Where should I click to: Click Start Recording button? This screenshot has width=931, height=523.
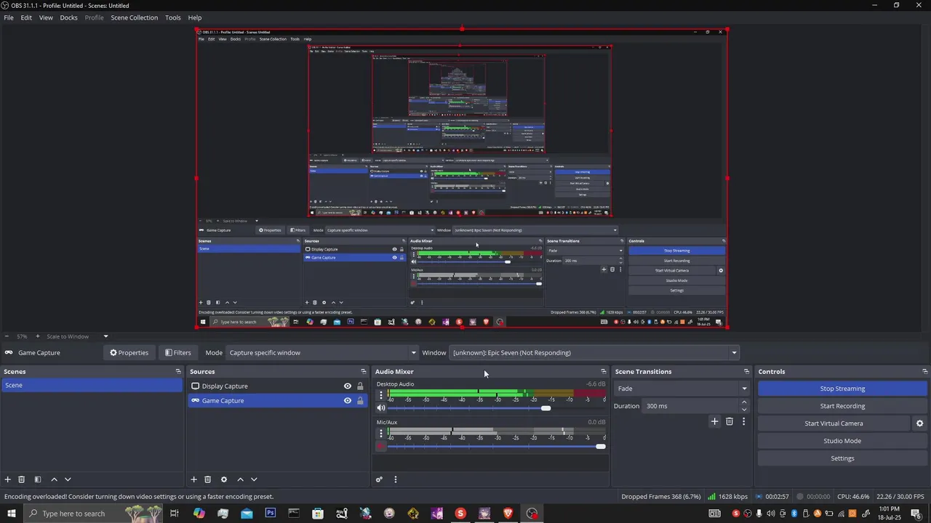(x=842, y=406)
